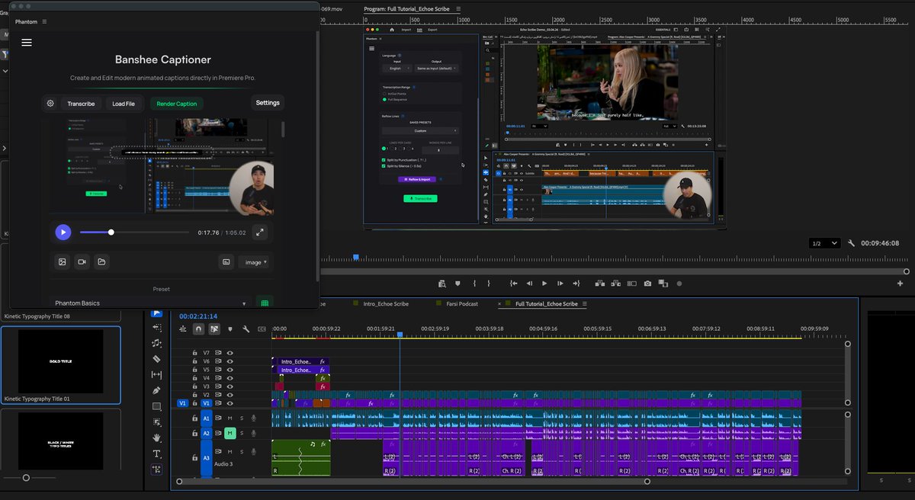Click Go to In point button
This screenshot has height=500, width=915.
click(515, 284)
